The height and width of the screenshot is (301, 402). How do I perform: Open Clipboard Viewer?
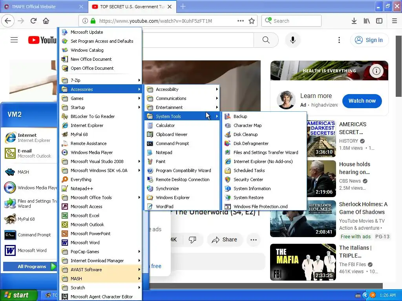(x=182, y=134)
